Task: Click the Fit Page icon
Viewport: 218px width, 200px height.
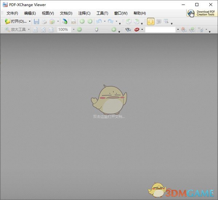Action: (43, 30)
